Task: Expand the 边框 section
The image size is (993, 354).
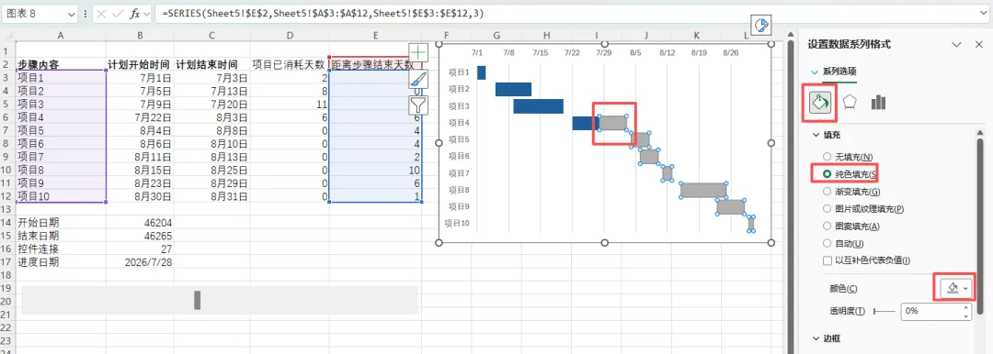Action: click(816, 338)
